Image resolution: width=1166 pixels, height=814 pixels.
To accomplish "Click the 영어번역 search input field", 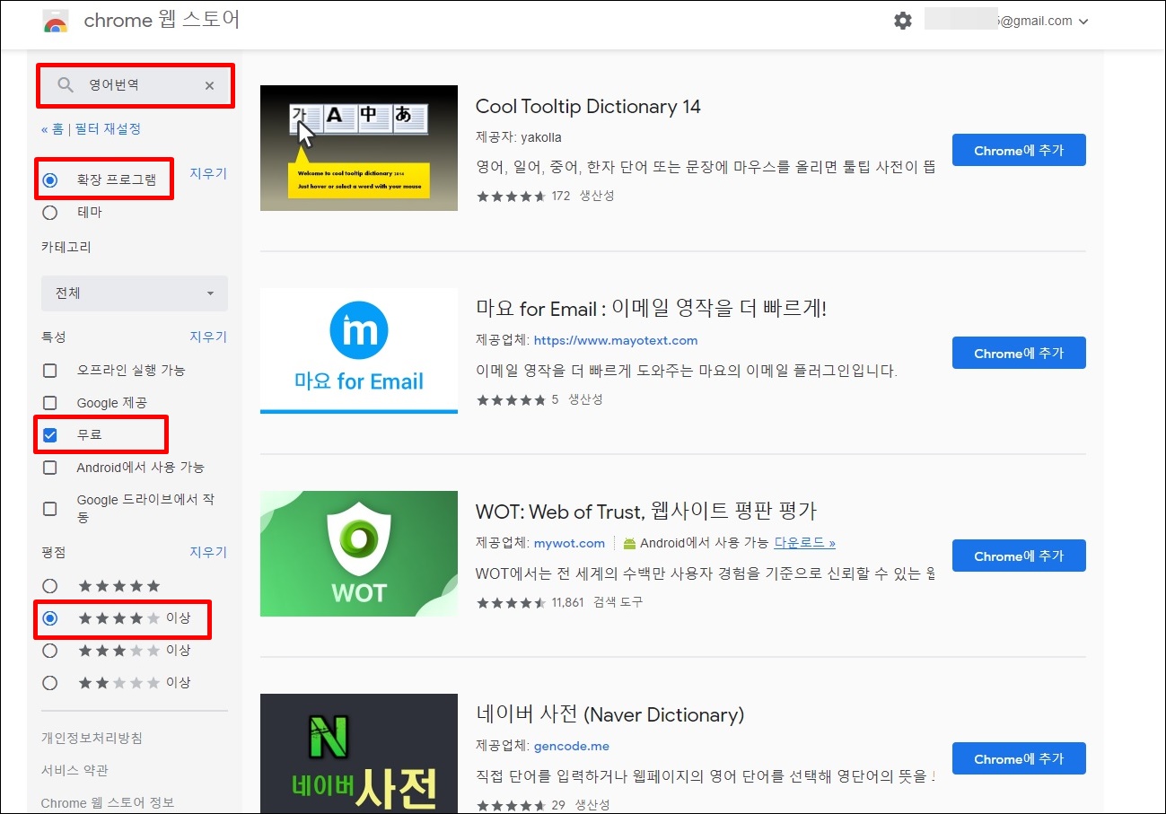I will click(x=135, y=85).
